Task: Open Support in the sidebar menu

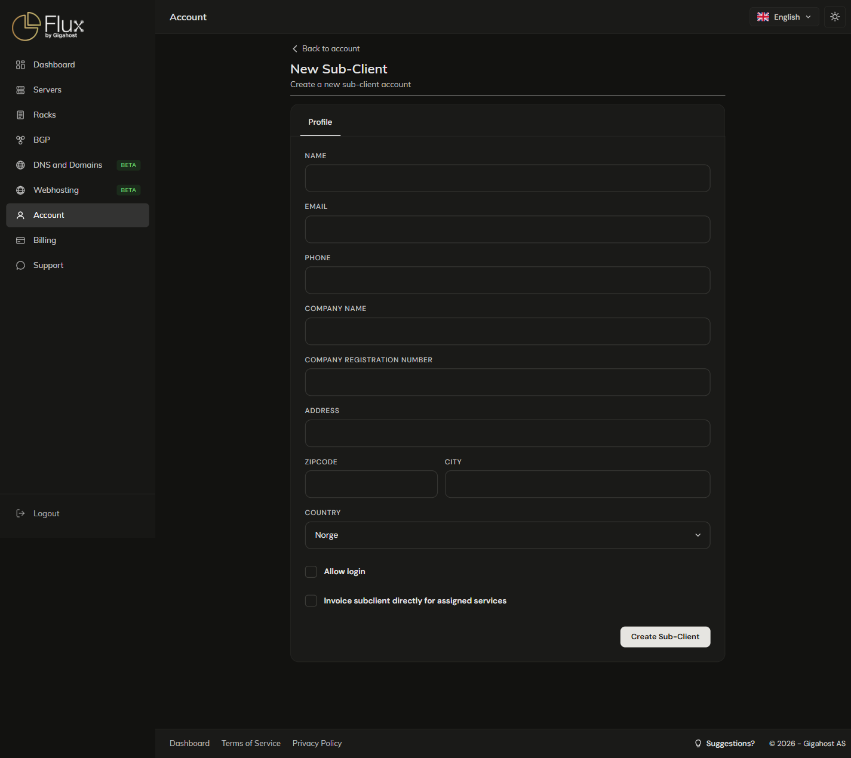Action: (78, 265)
